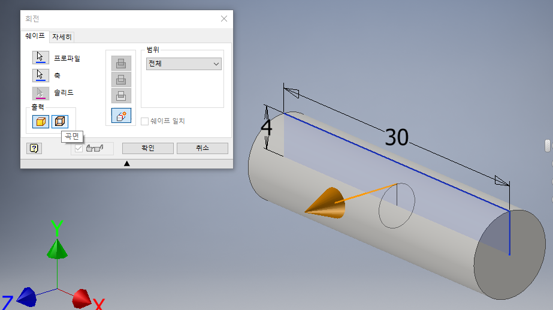Click the blue Z axis cone
This screenshot has width=553, height=310.
point(27,297)
